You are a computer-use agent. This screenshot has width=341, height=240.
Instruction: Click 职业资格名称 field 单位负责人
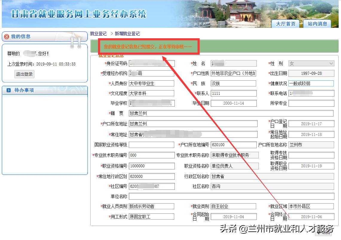[x=235, y=166]
